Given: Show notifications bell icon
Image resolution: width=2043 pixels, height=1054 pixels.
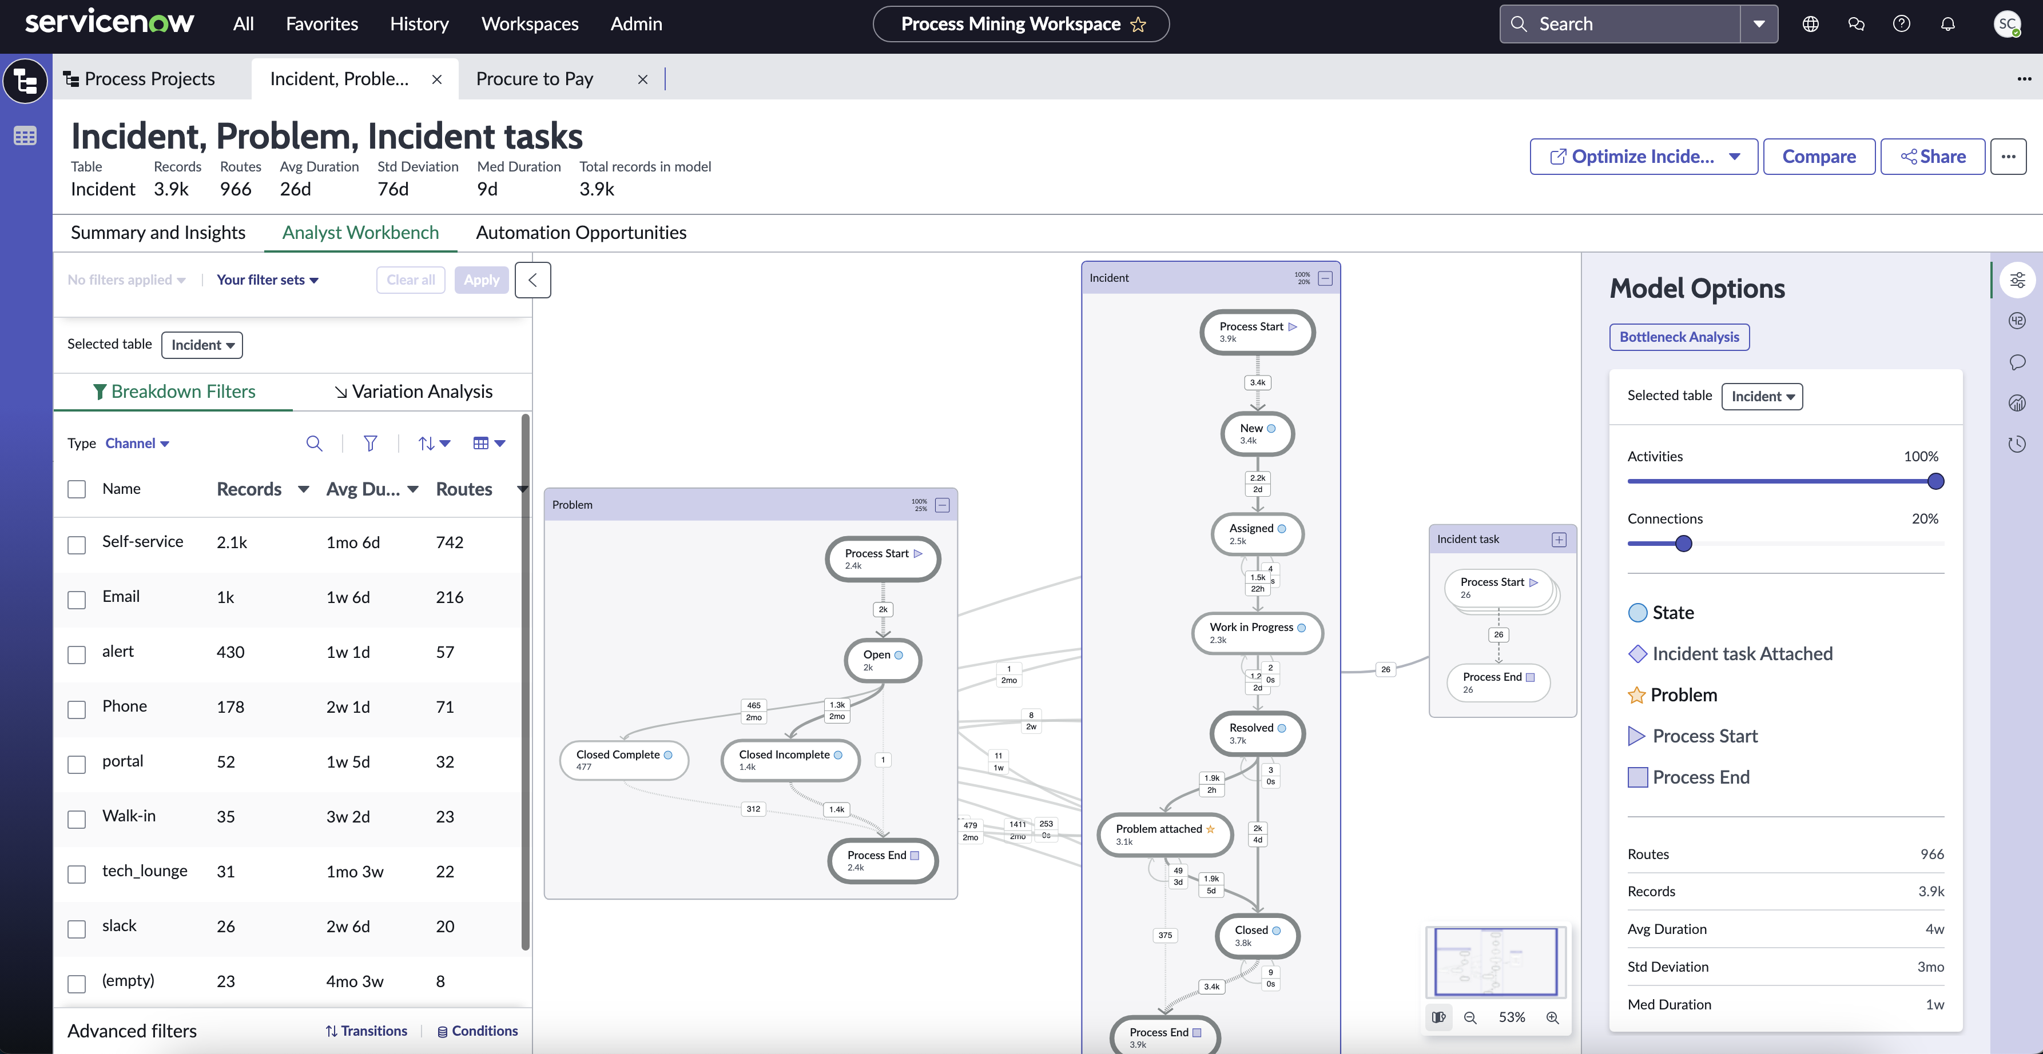Looking at the screenshot, I should (1948, 24).
